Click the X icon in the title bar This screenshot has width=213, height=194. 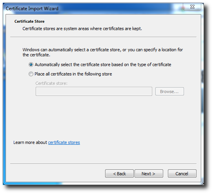pos(192,7)
